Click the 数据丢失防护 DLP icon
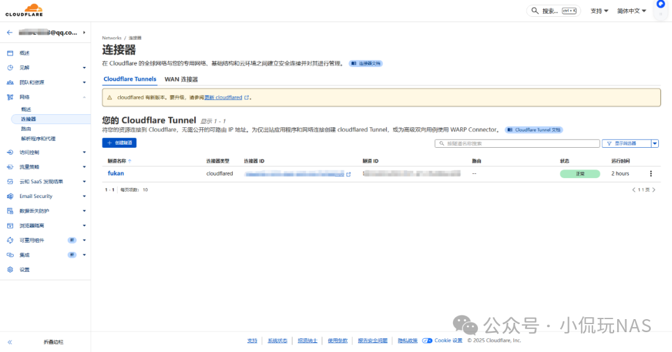The height and width of the screenshot is (352, 672). click(x=11, y=211)
